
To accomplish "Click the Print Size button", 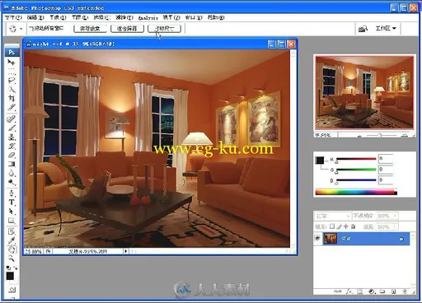I will 164,29.
